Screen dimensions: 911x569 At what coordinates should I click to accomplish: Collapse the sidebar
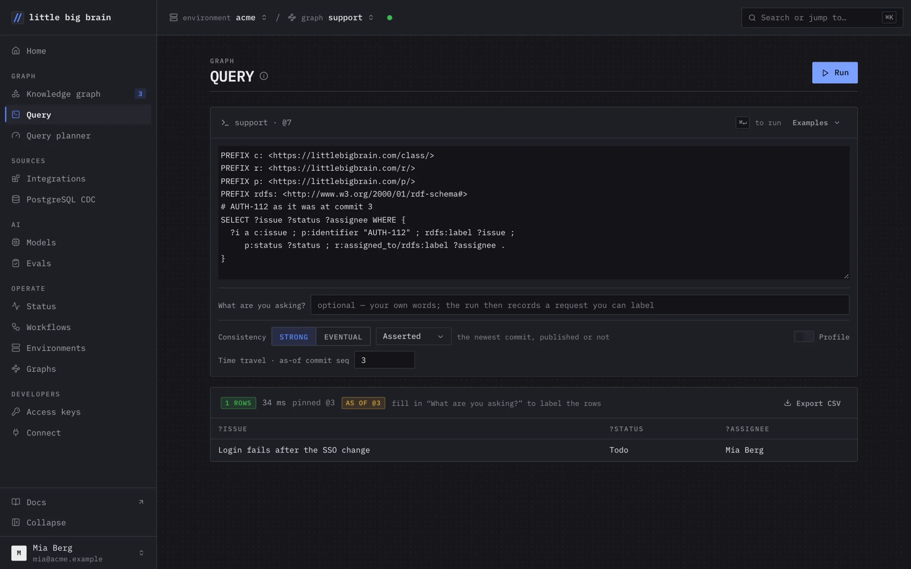[x=78, y=522]
